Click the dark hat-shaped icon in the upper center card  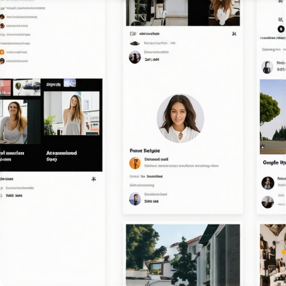(x=135, y=44)
